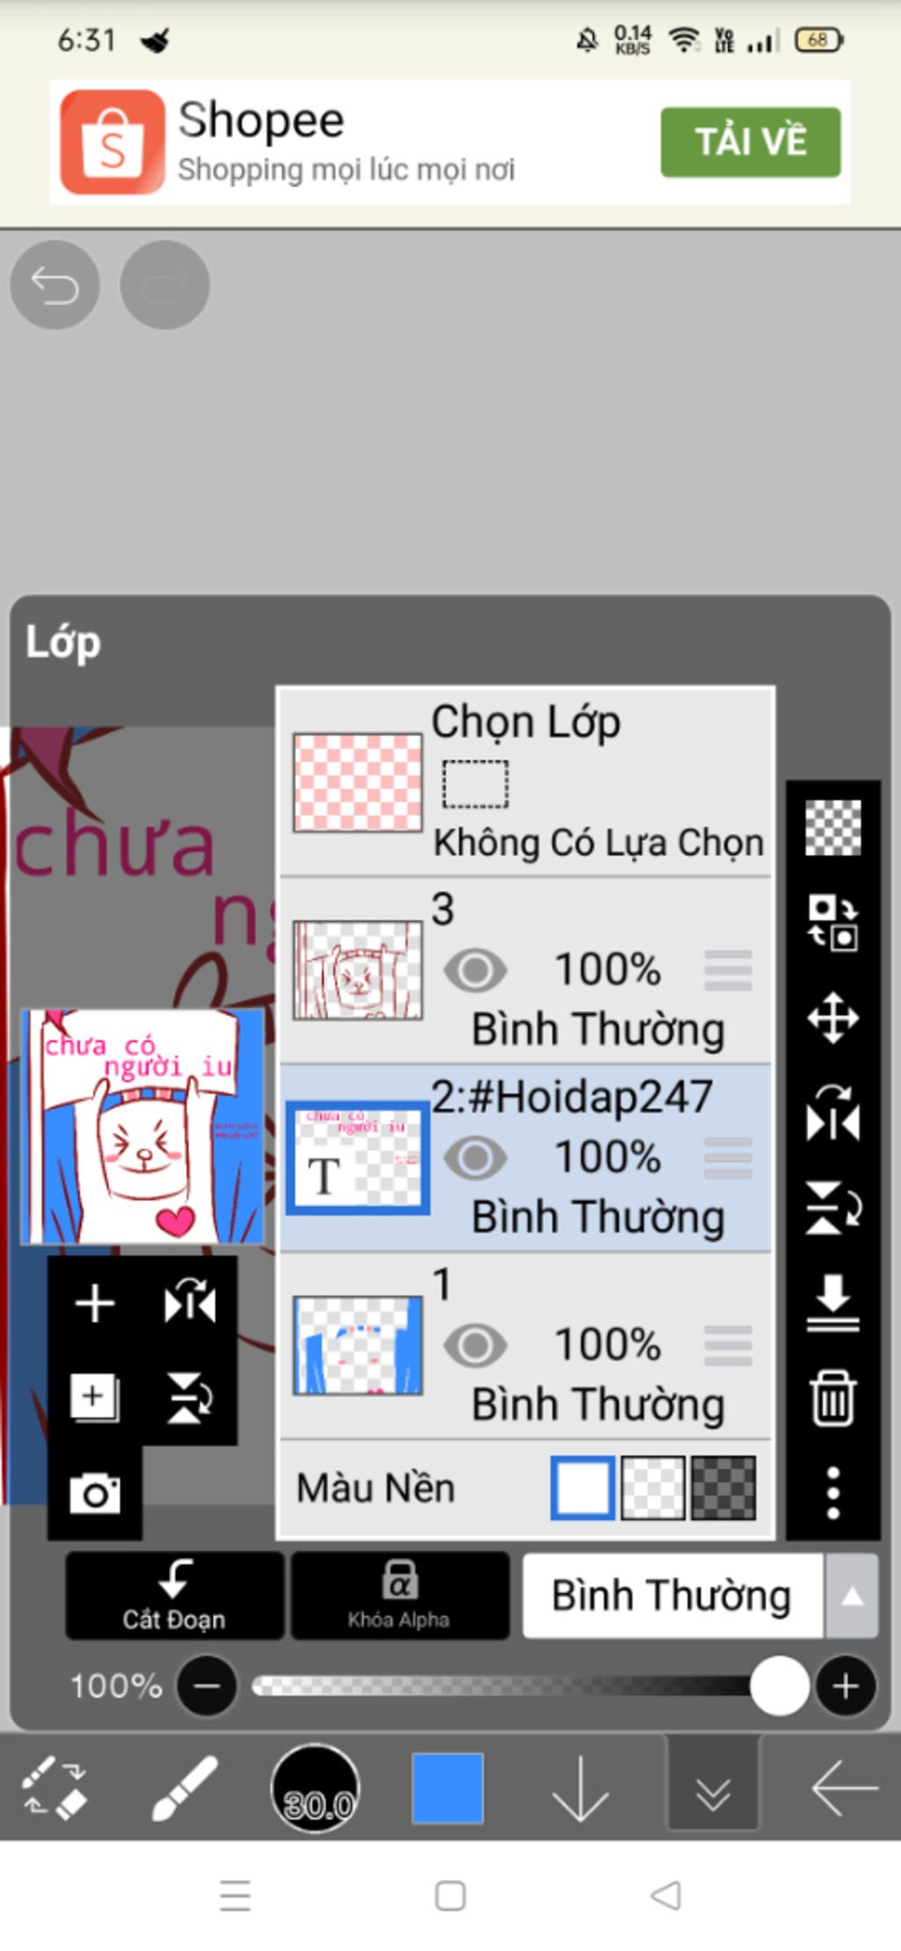The image size is (901, 1951).
Task: Tap the Khóa Alpha lock button
Action: (399, 1595)
